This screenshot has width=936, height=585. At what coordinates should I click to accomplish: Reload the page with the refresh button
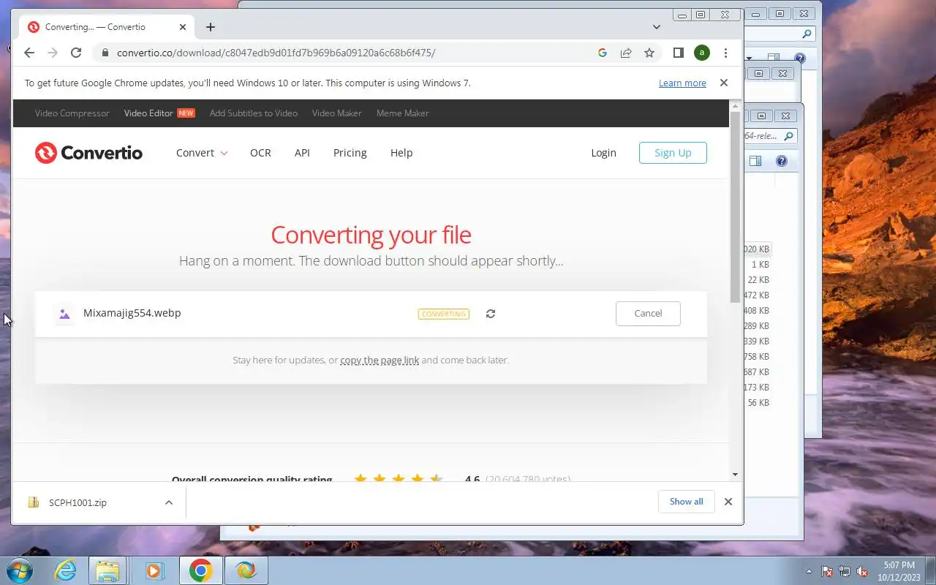tap(76, 53)
